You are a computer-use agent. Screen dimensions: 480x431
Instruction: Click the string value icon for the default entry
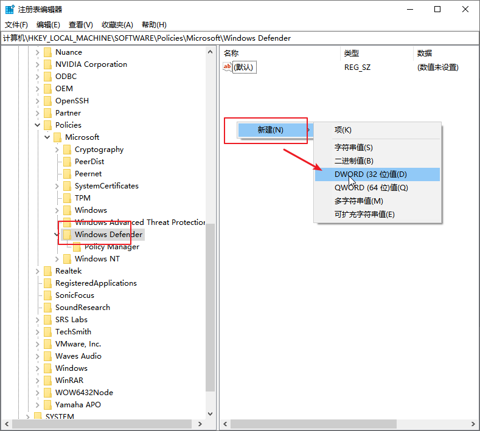click(x=228, y=67)
